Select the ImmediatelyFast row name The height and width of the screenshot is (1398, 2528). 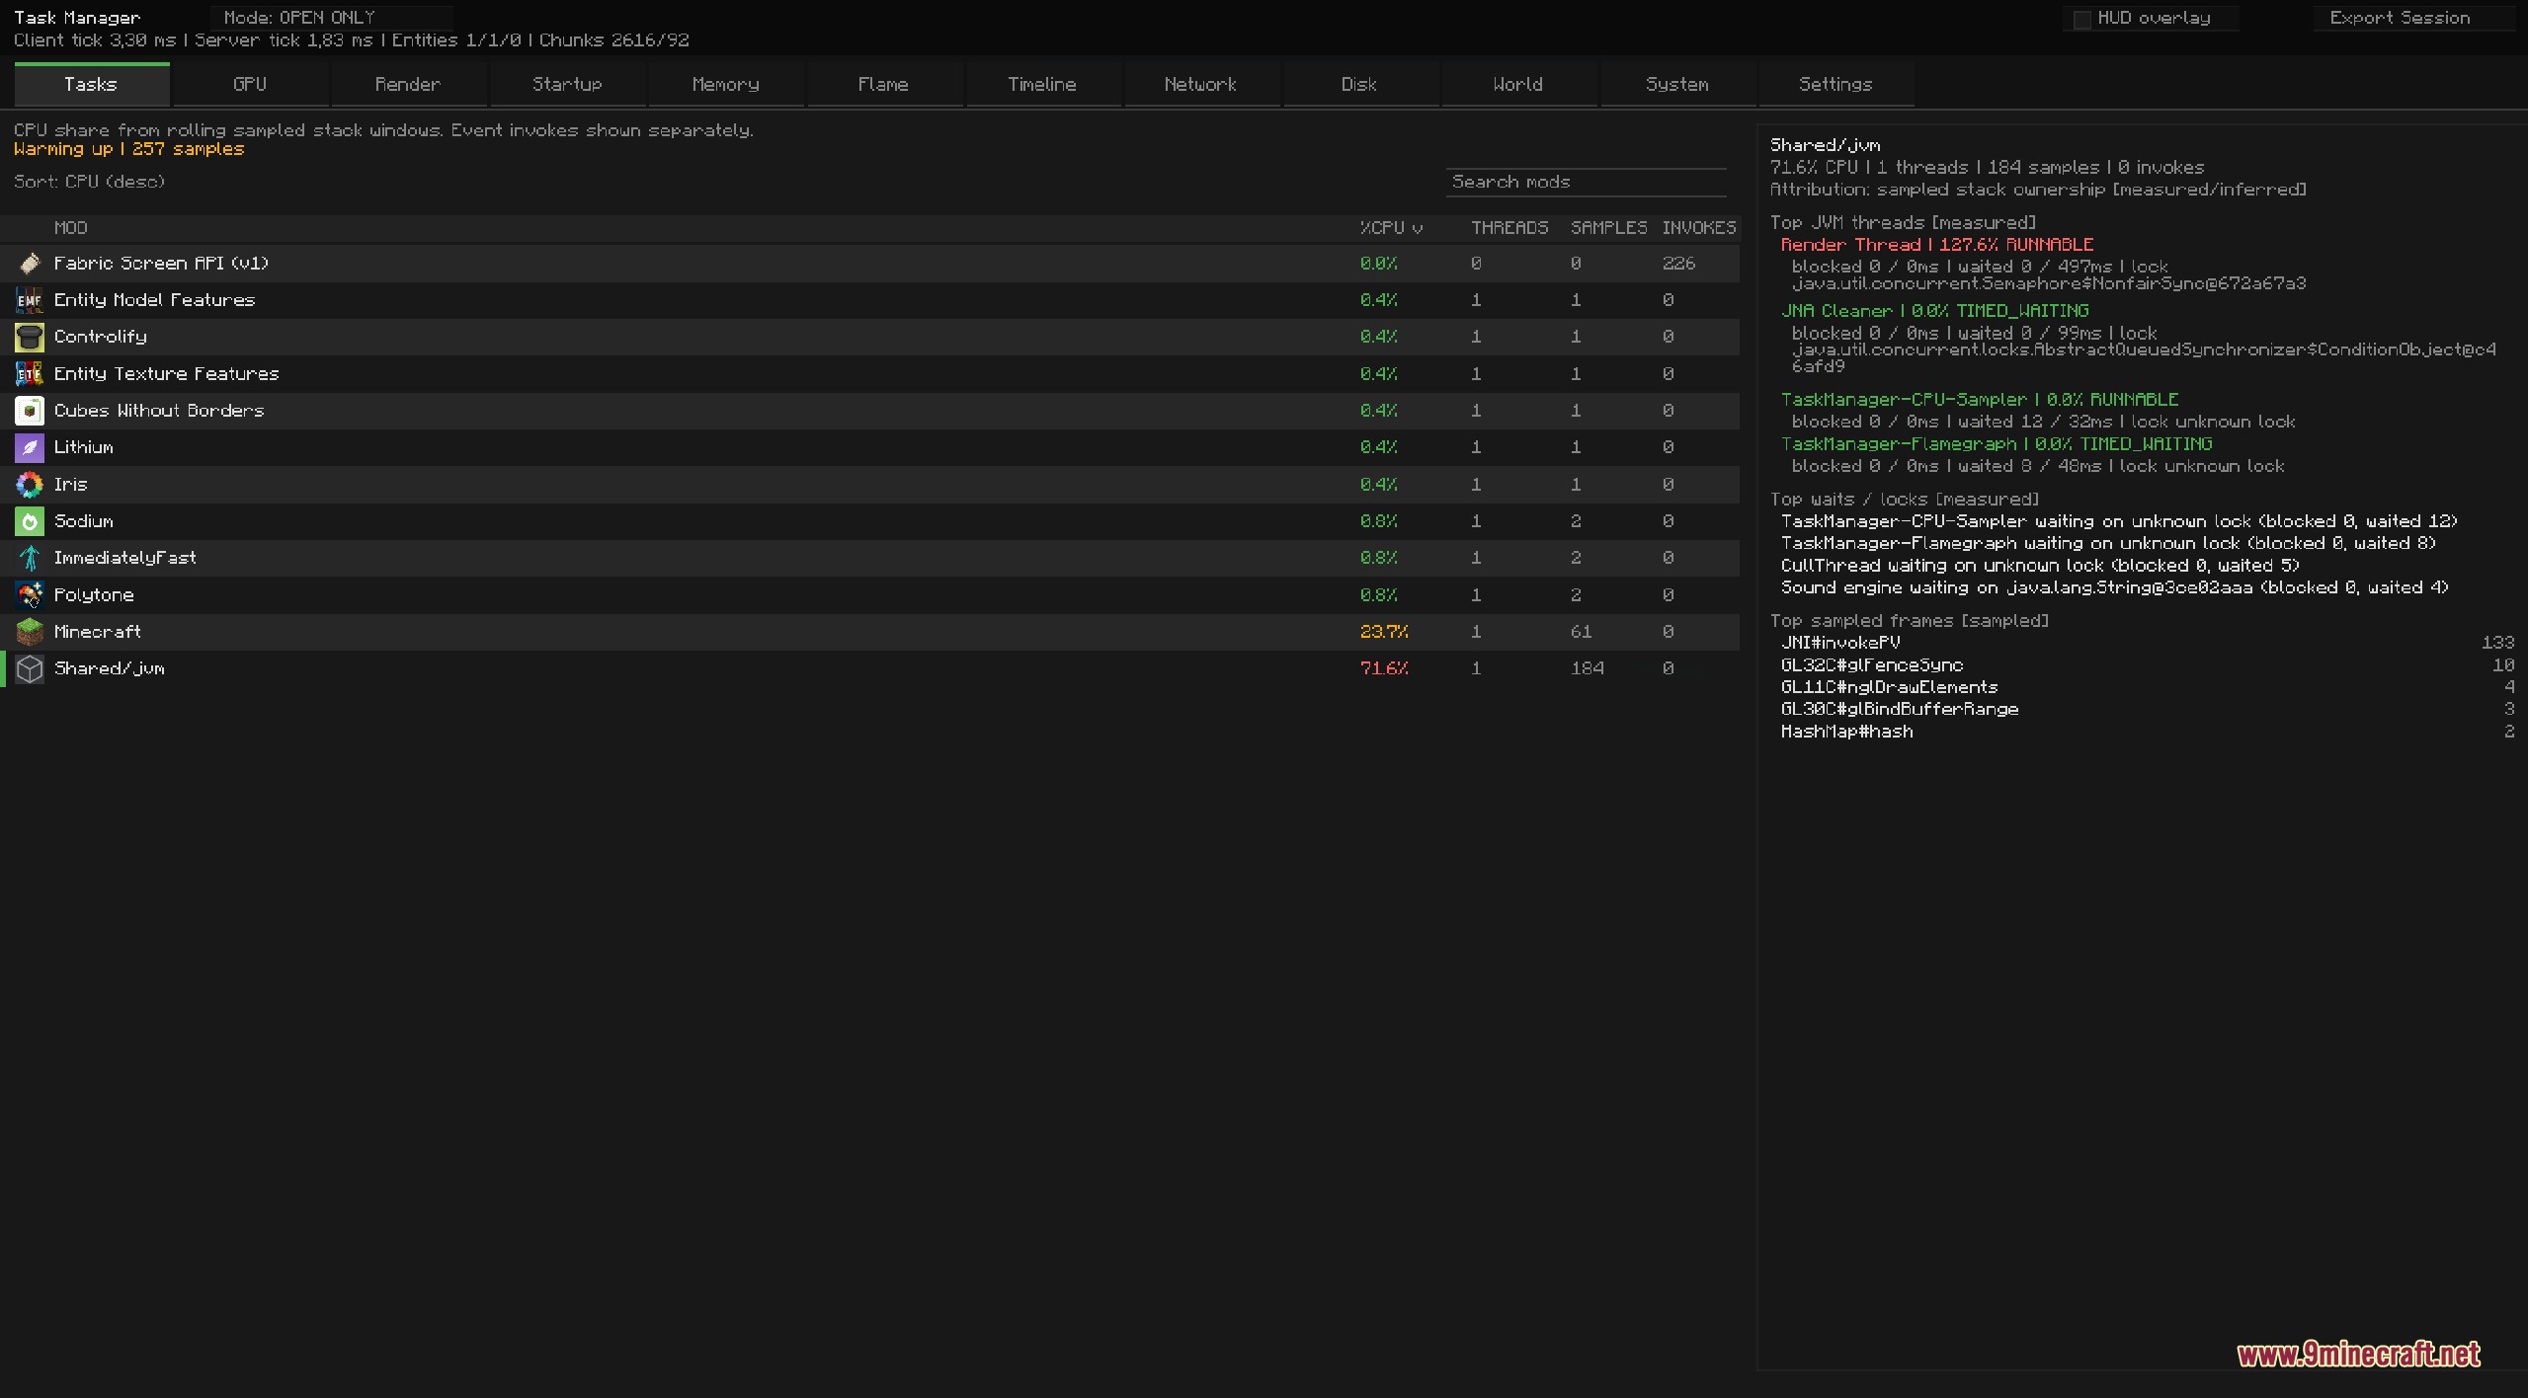[x=125, y=558]
